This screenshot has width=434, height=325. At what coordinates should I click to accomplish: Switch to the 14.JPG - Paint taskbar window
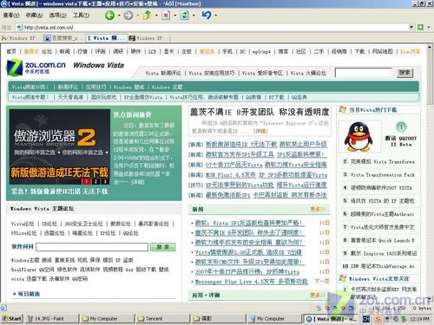click(51, 318)
